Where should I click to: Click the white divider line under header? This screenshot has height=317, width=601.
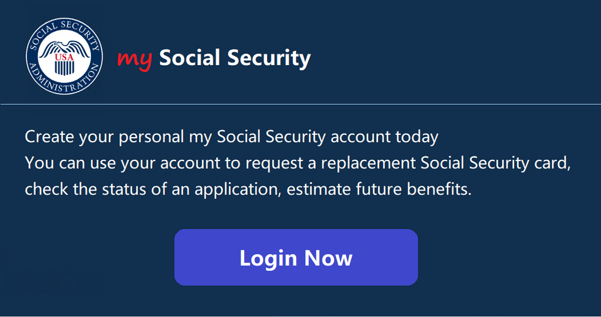(x=300, y=104)
